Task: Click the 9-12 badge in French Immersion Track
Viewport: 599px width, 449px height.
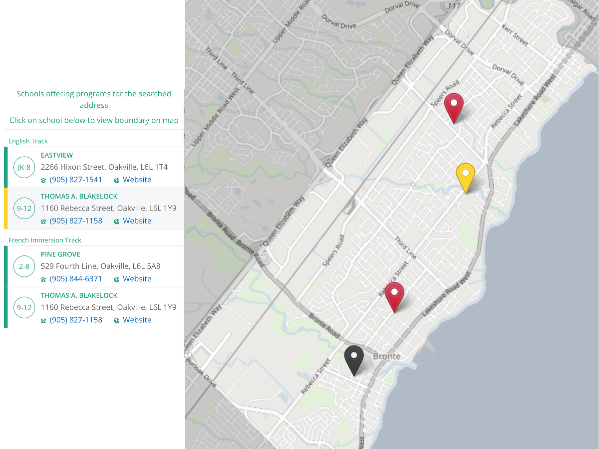Action: (x=24, y=308)
